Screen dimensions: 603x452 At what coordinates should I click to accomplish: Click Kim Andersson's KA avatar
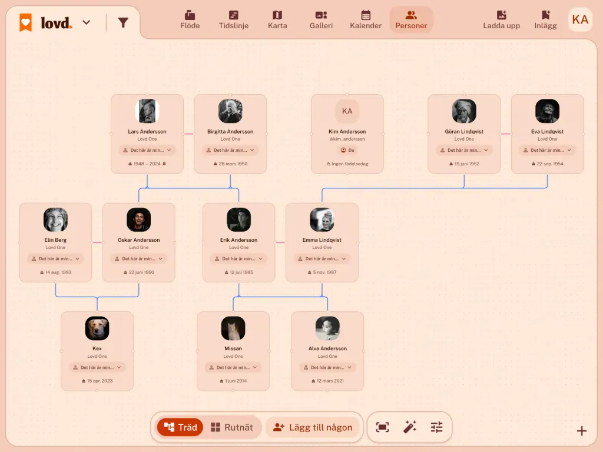(x=347, y=111)
